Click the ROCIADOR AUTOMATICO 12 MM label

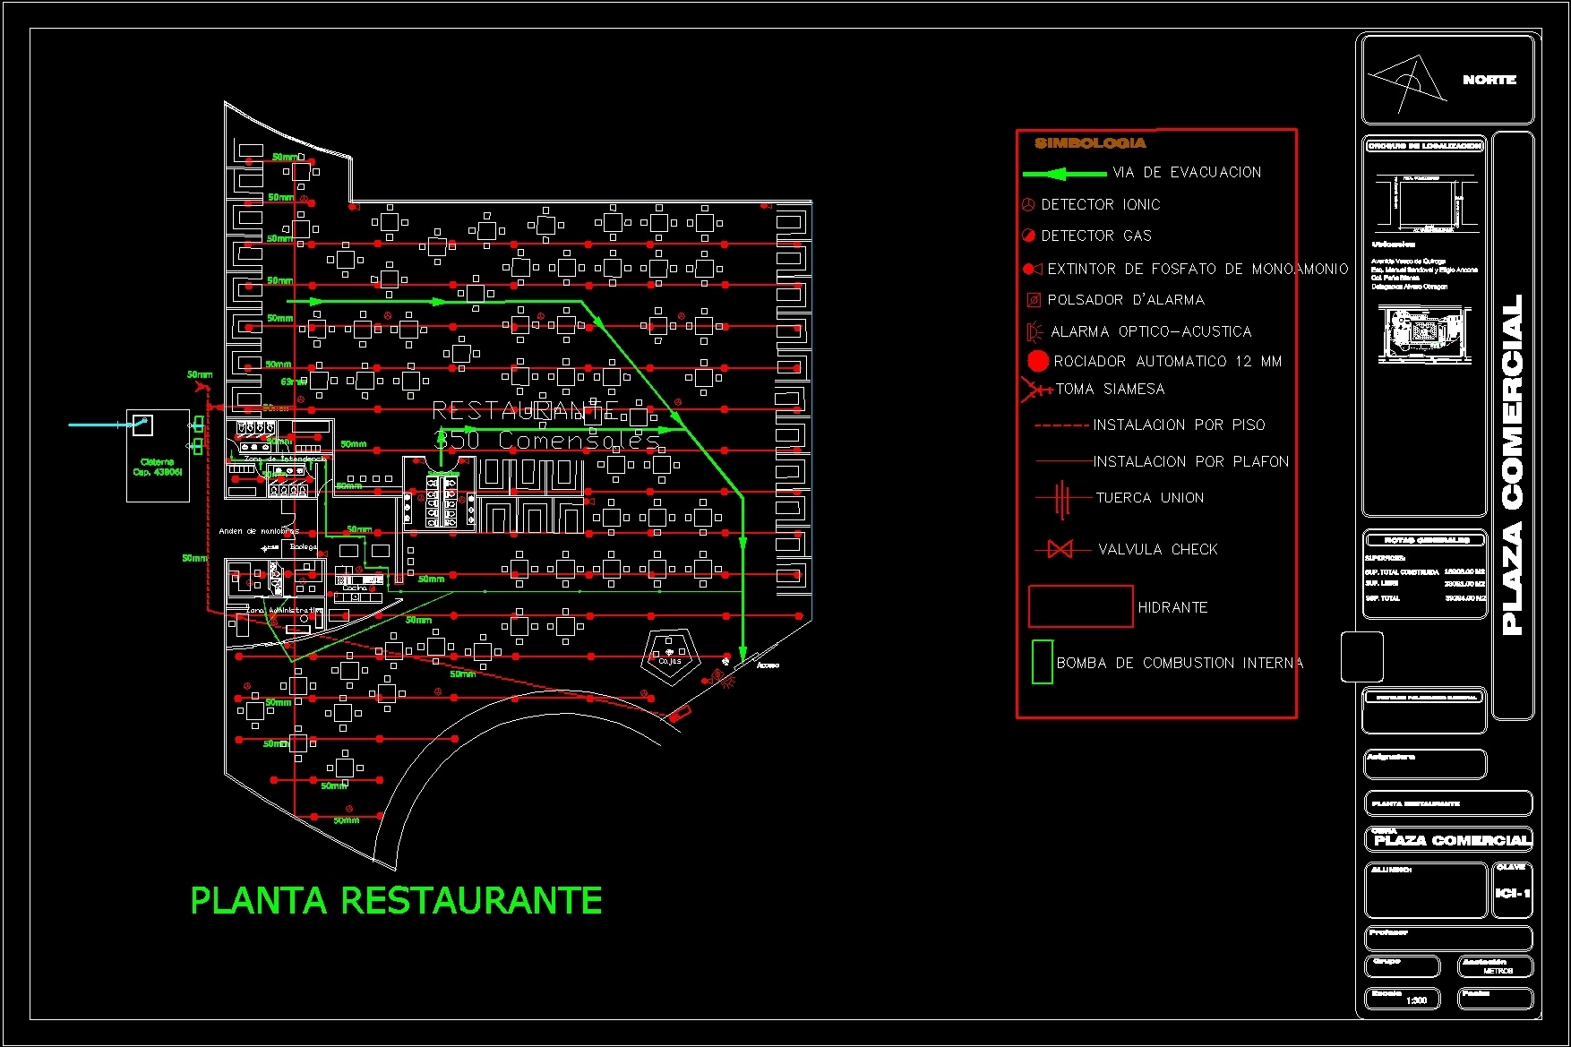[x=1168, y=361]
